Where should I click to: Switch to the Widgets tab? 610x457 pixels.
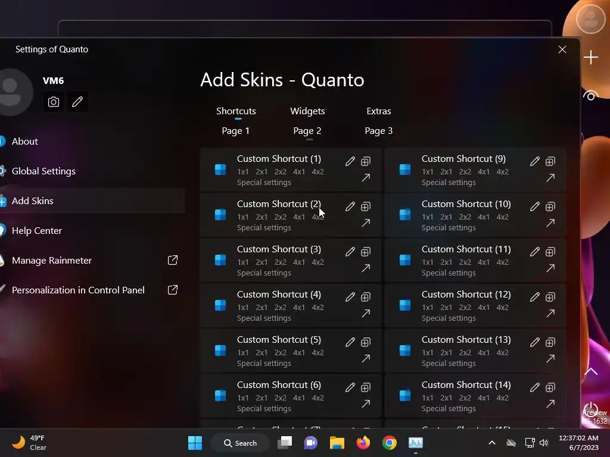[307, 111]
